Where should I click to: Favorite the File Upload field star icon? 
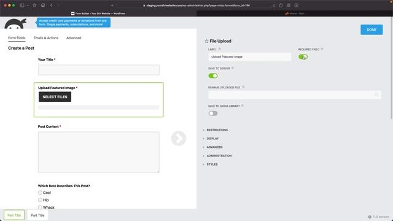click(206, 41)
